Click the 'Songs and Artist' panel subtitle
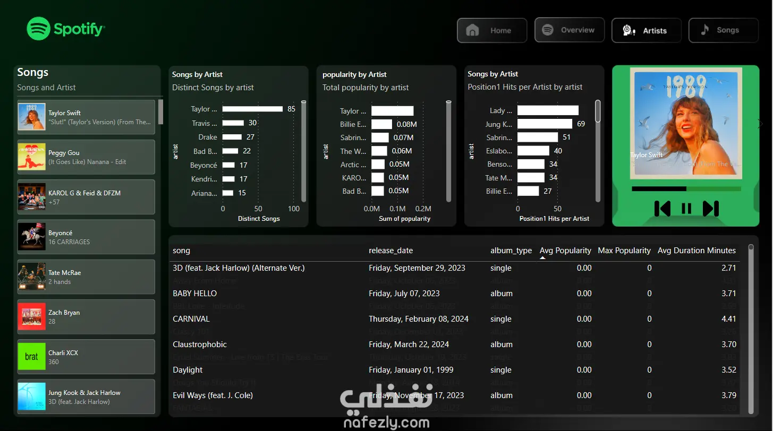The height and width of the screenshot is (431, 773). point(46,88)
